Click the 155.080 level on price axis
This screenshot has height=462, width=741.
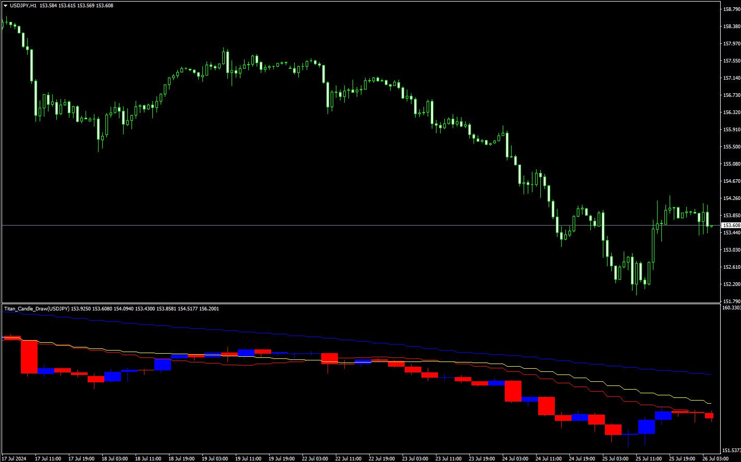(x=731, y=164)
